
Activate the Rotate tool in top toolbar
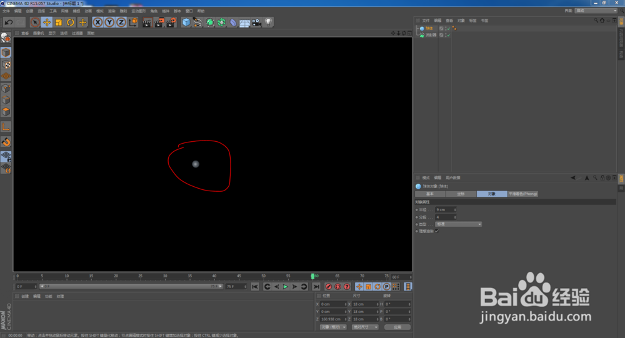coord(71,22)
